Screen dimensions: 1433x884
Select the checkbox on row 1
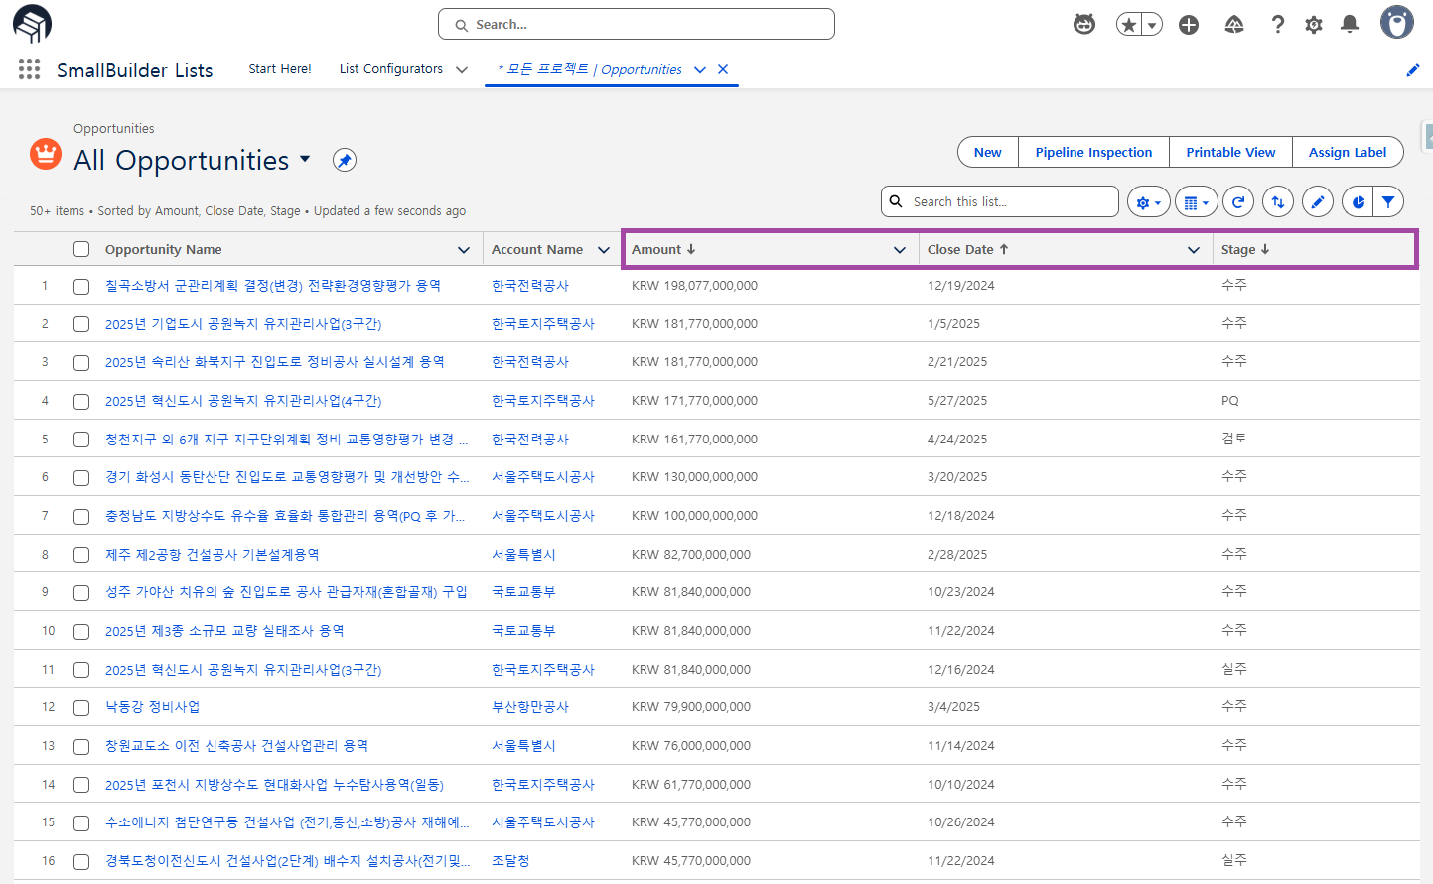[x=81, y=285]
